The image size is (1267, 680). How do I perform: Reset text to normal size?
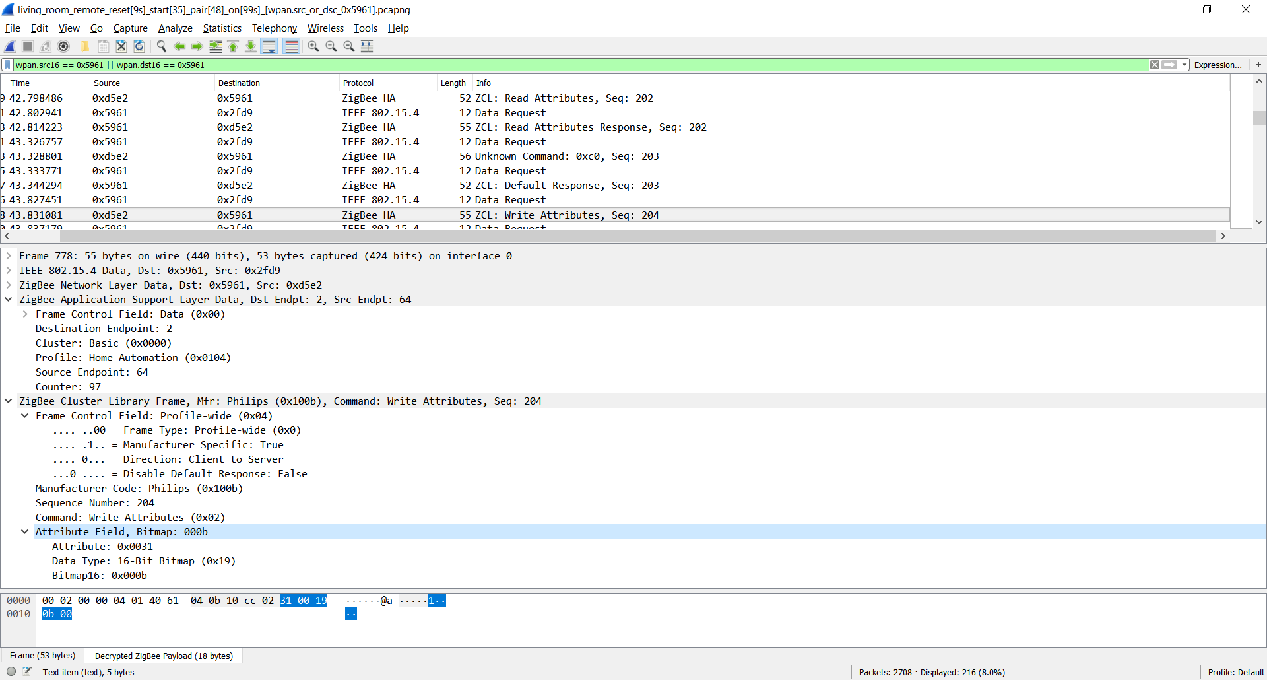(x=349, y=46)
